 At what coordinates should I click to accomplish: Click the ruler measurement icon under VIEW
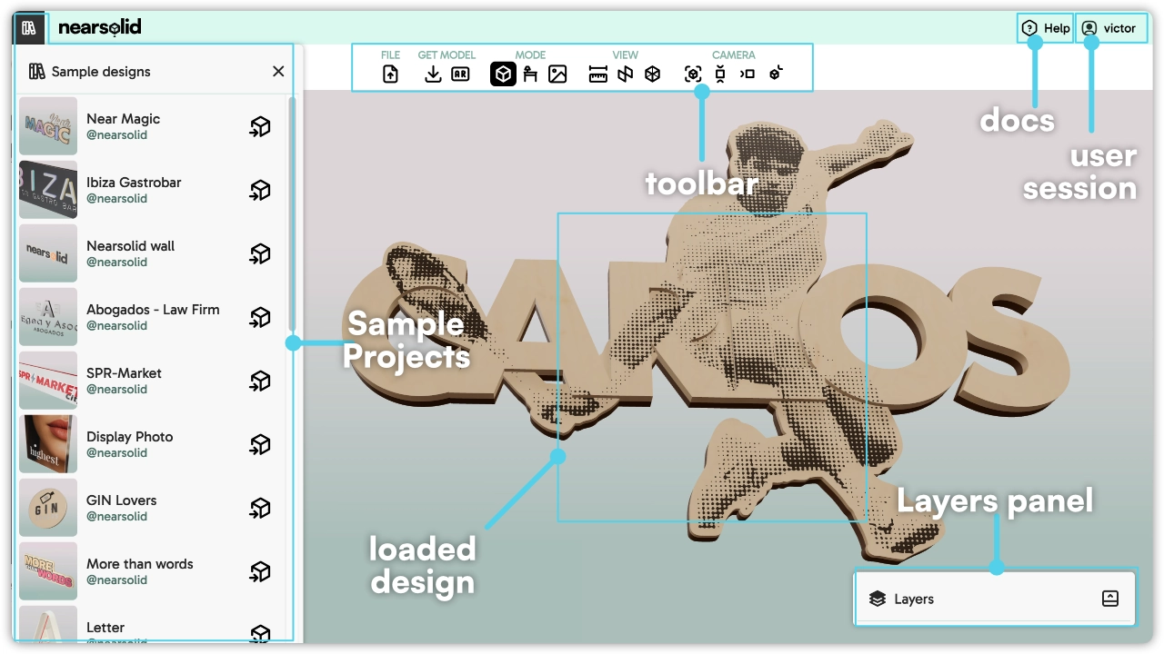597,74
